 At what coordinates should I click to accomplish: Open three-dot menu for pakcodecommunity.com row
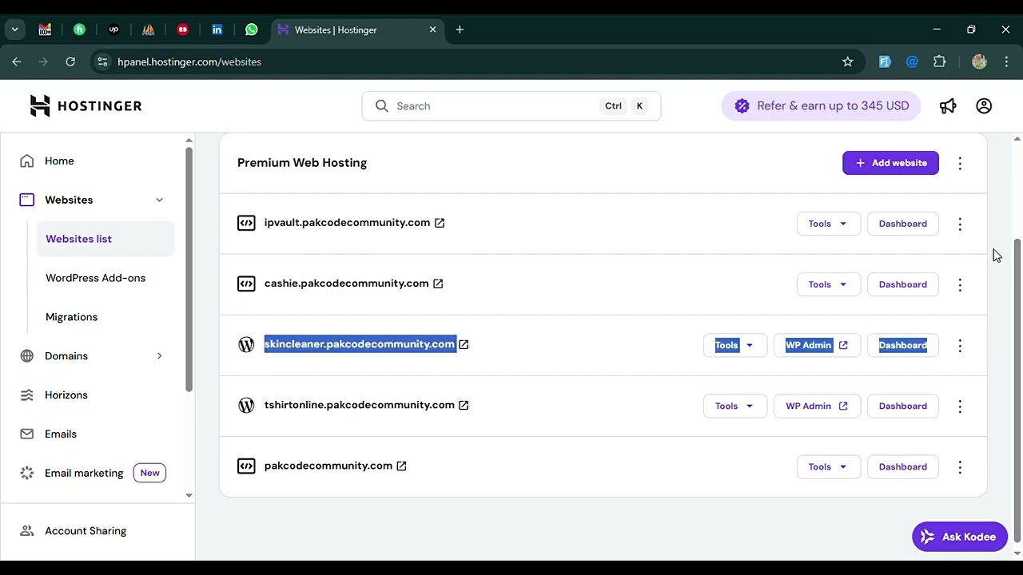[960, 467]
